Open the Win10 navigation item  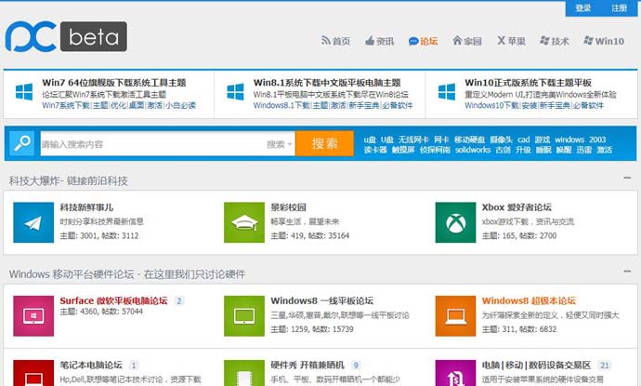pyautogui.click(x=603, y=41)
